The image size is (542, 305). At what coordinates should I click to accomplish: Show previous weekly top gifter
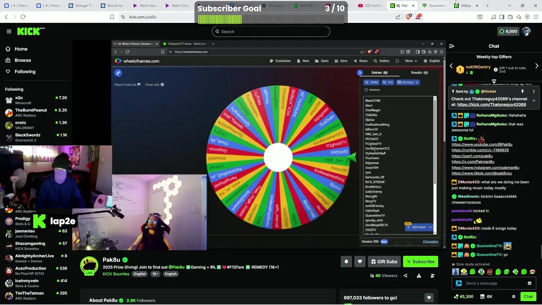(x=451, y=66)
